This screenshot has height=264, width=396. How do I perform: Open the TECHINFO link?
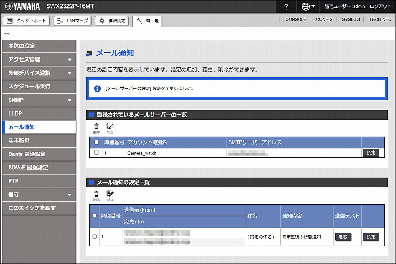(x=380, y=19)
